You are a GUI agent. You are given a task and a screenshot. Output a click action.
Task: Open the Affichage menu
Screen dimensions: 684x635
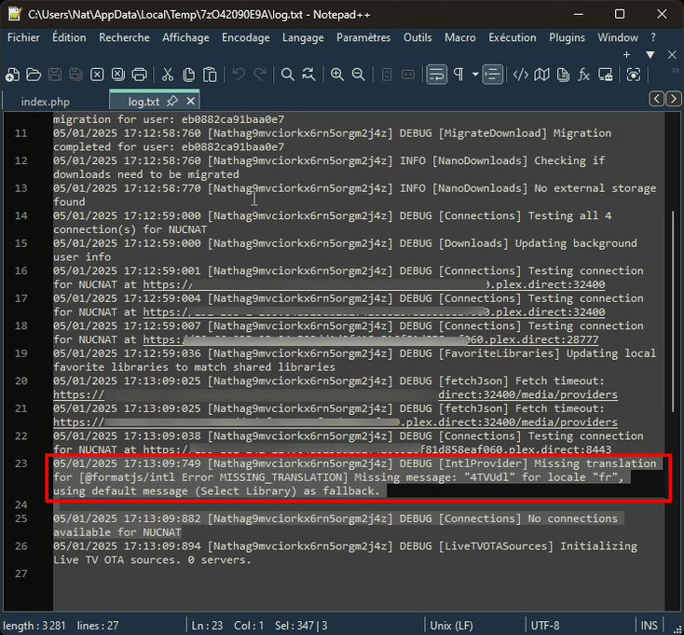[185, 37]
